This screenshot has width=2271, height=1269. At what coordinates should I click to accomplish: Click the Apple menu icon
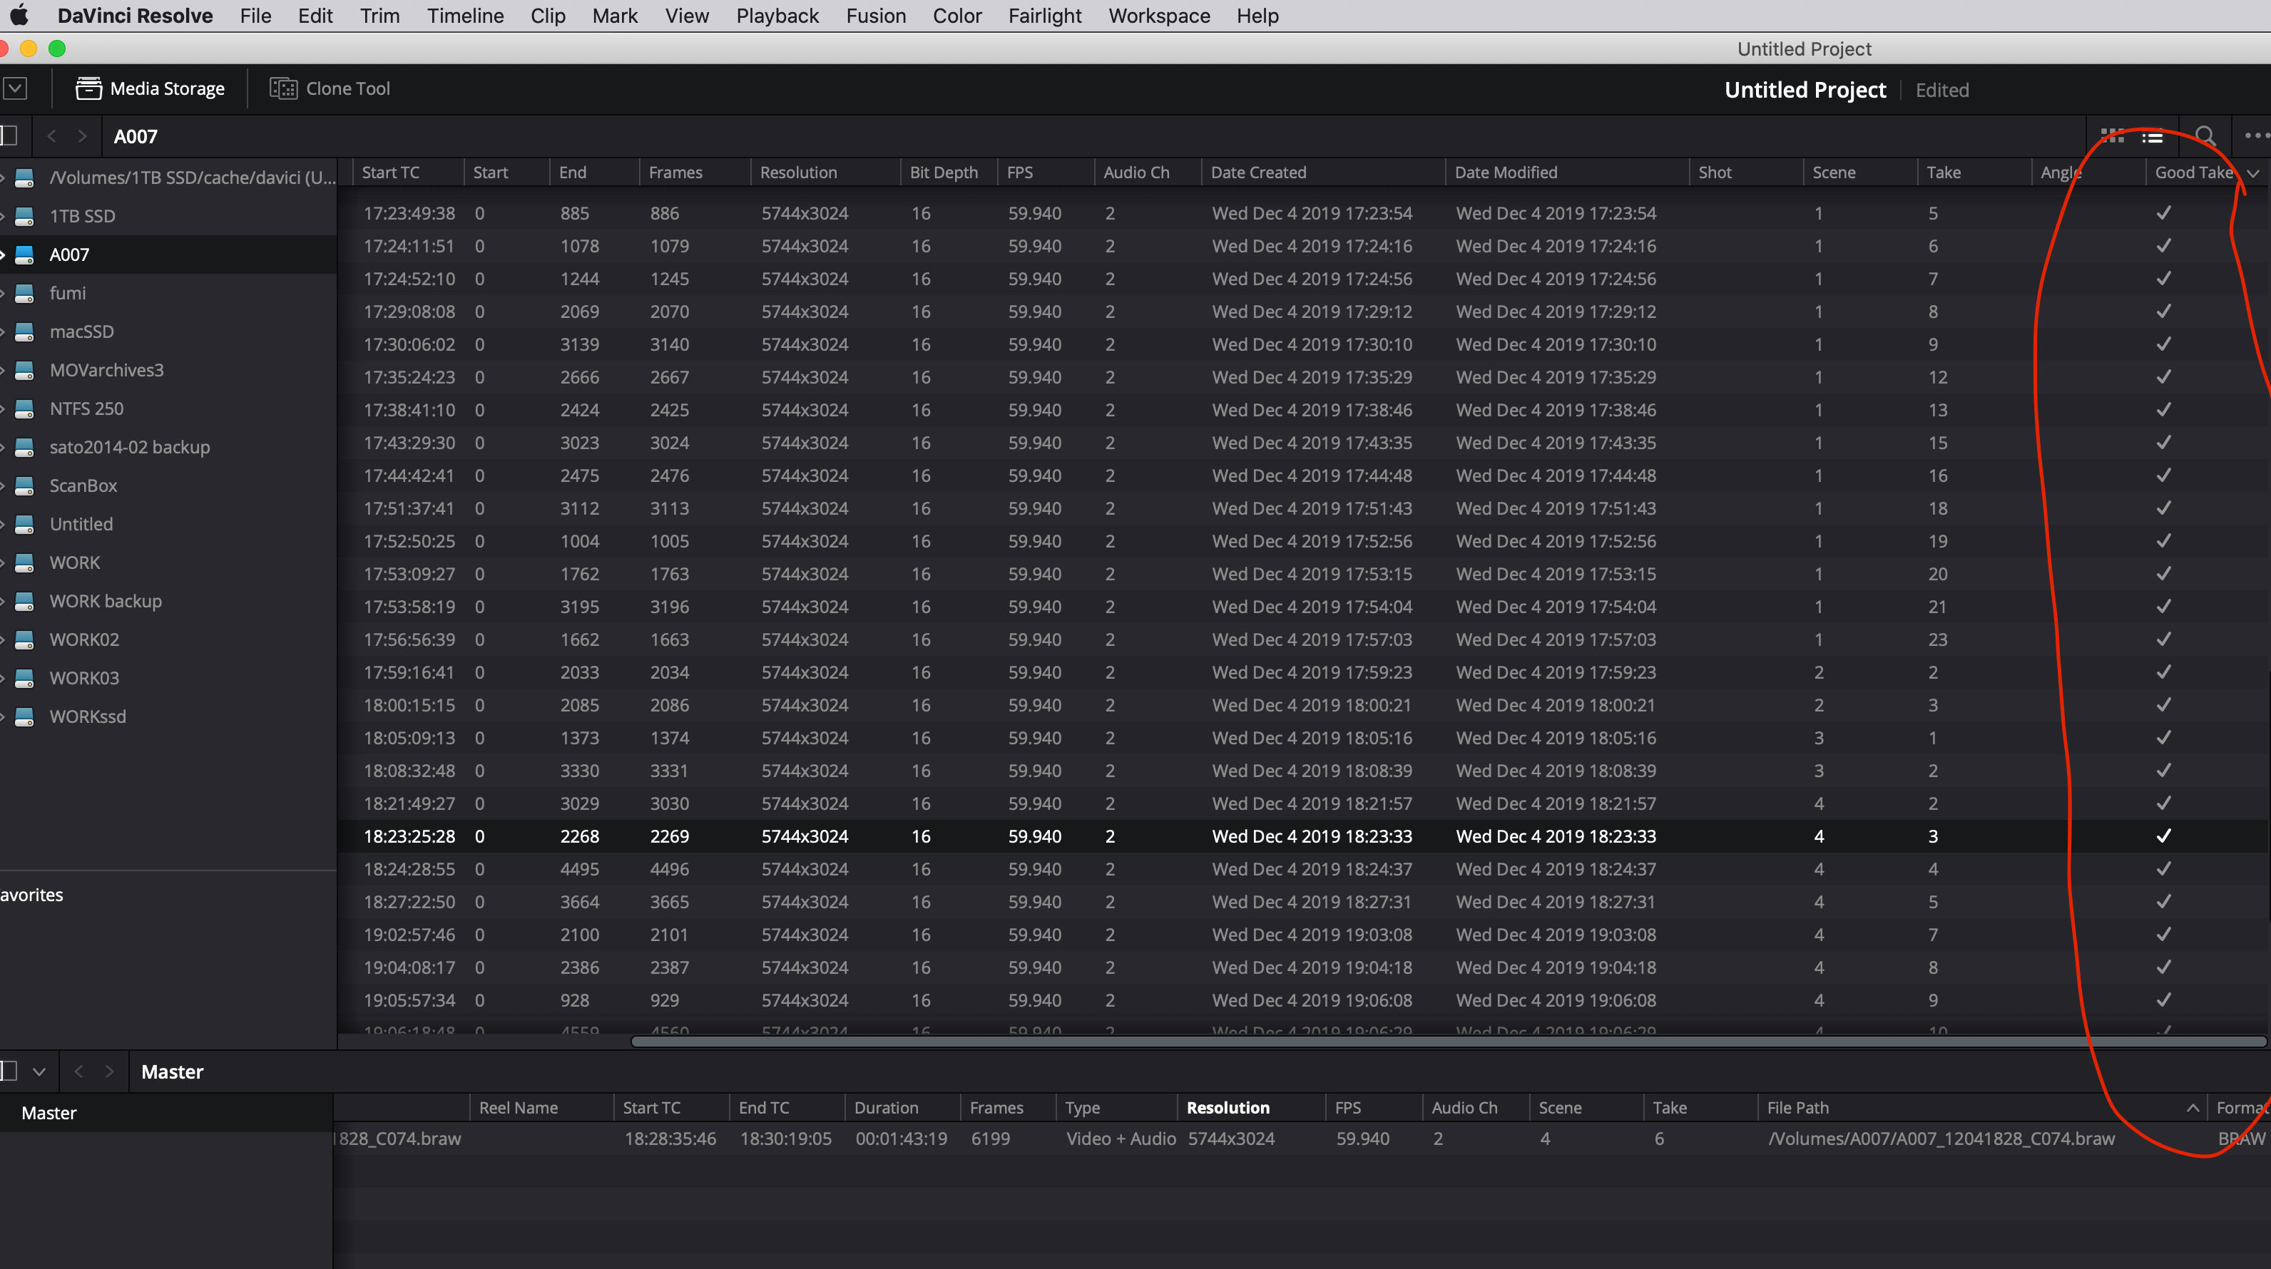point(19,16)
